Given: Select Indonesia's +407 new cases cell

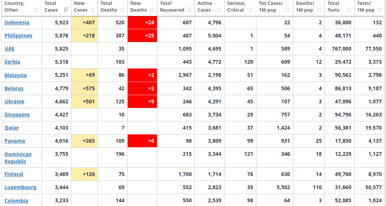Looking at the screenshot, I should click(x=84, y=22).
